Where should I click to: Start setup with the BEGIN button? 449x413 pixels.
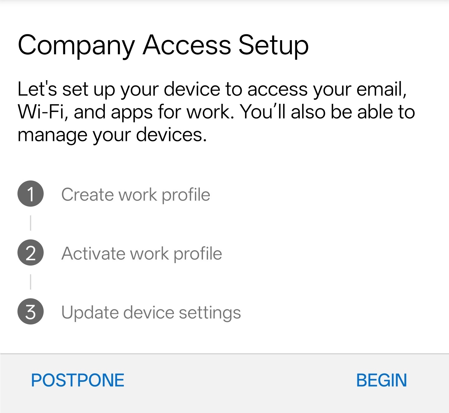point(382,380)
